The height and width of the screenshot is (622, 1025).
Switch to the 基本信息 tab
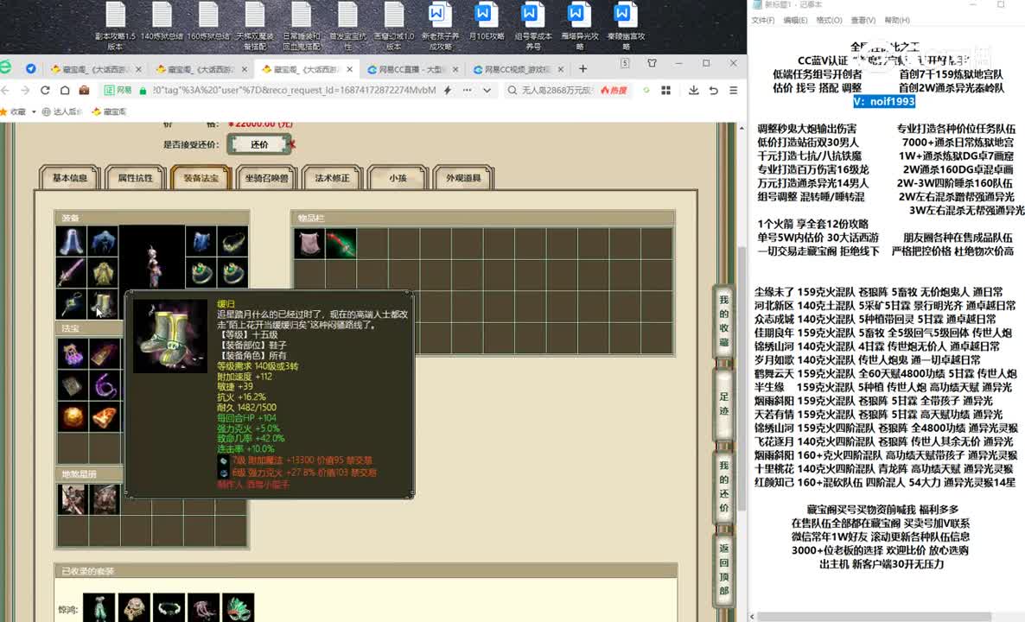point(70,178)
